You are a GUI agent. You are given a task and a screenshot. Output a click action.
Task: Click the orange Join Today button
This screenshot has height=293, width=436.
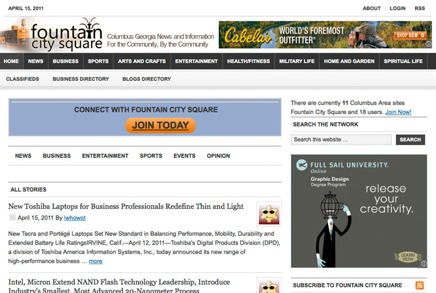click(161, 126)
